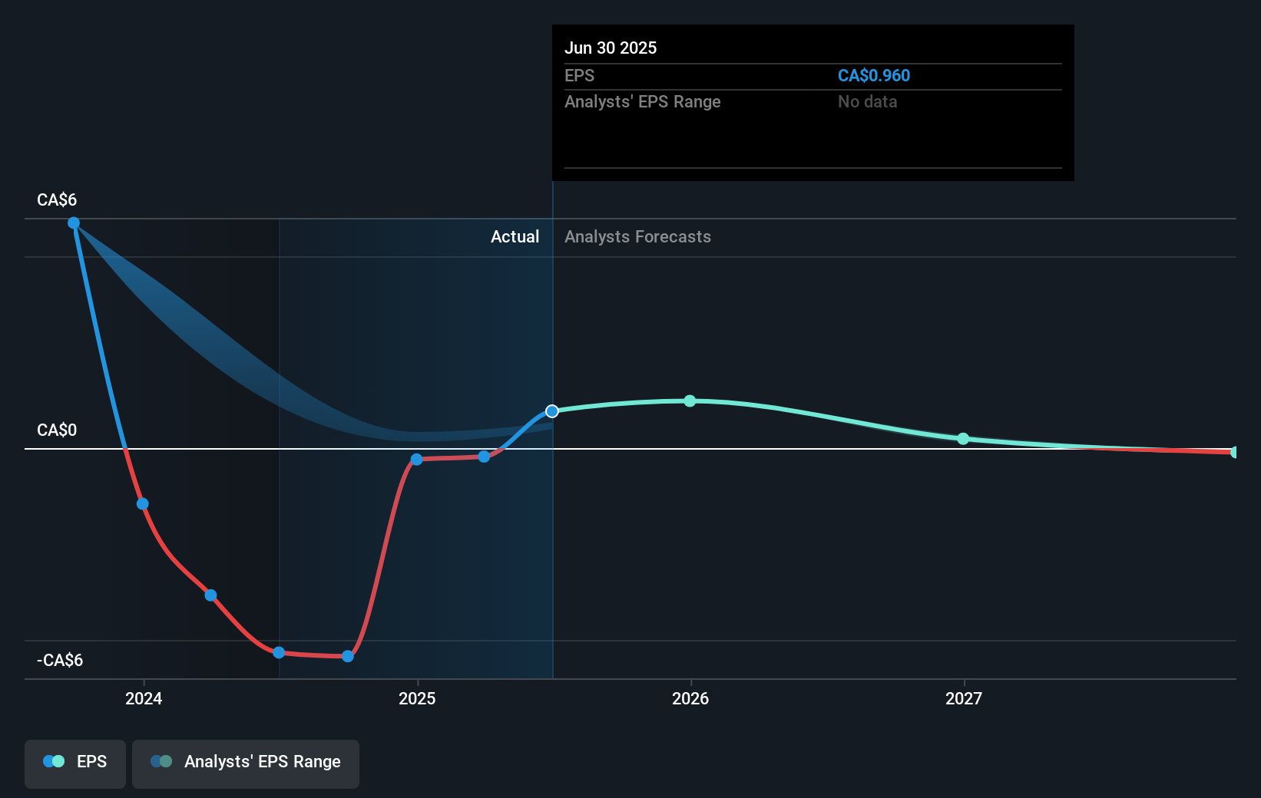Click the highlighted white-ringed Jun 2025 data point

[x=552, y=411]
